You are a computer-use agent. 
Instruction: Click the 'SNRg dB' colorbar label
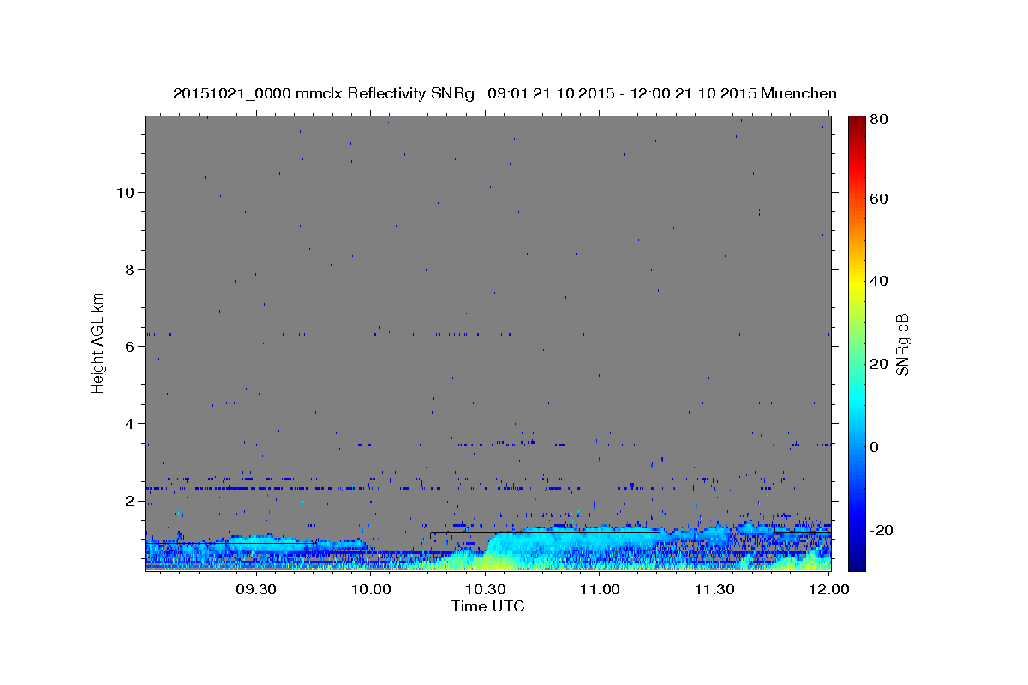[x=901, y=344]
